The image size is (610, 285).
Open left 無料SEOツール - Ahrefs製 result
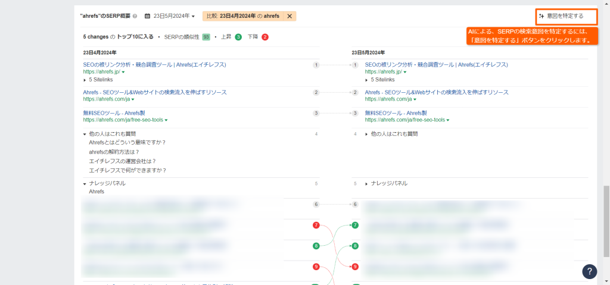[113, 113]
